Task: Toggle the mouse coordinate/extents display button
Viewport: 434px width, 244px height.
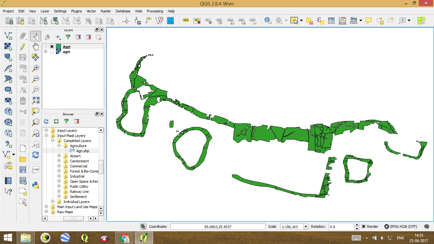Action: [x=143, y=227]
